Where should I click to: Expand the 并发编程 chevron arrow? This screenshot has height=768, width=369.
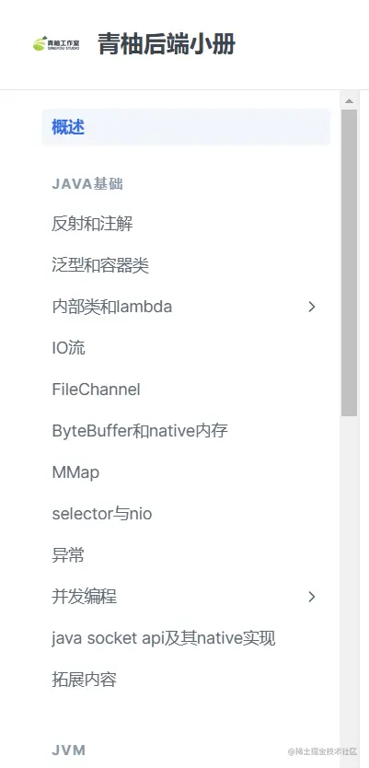pyautogui.click(x=312, y=597)
